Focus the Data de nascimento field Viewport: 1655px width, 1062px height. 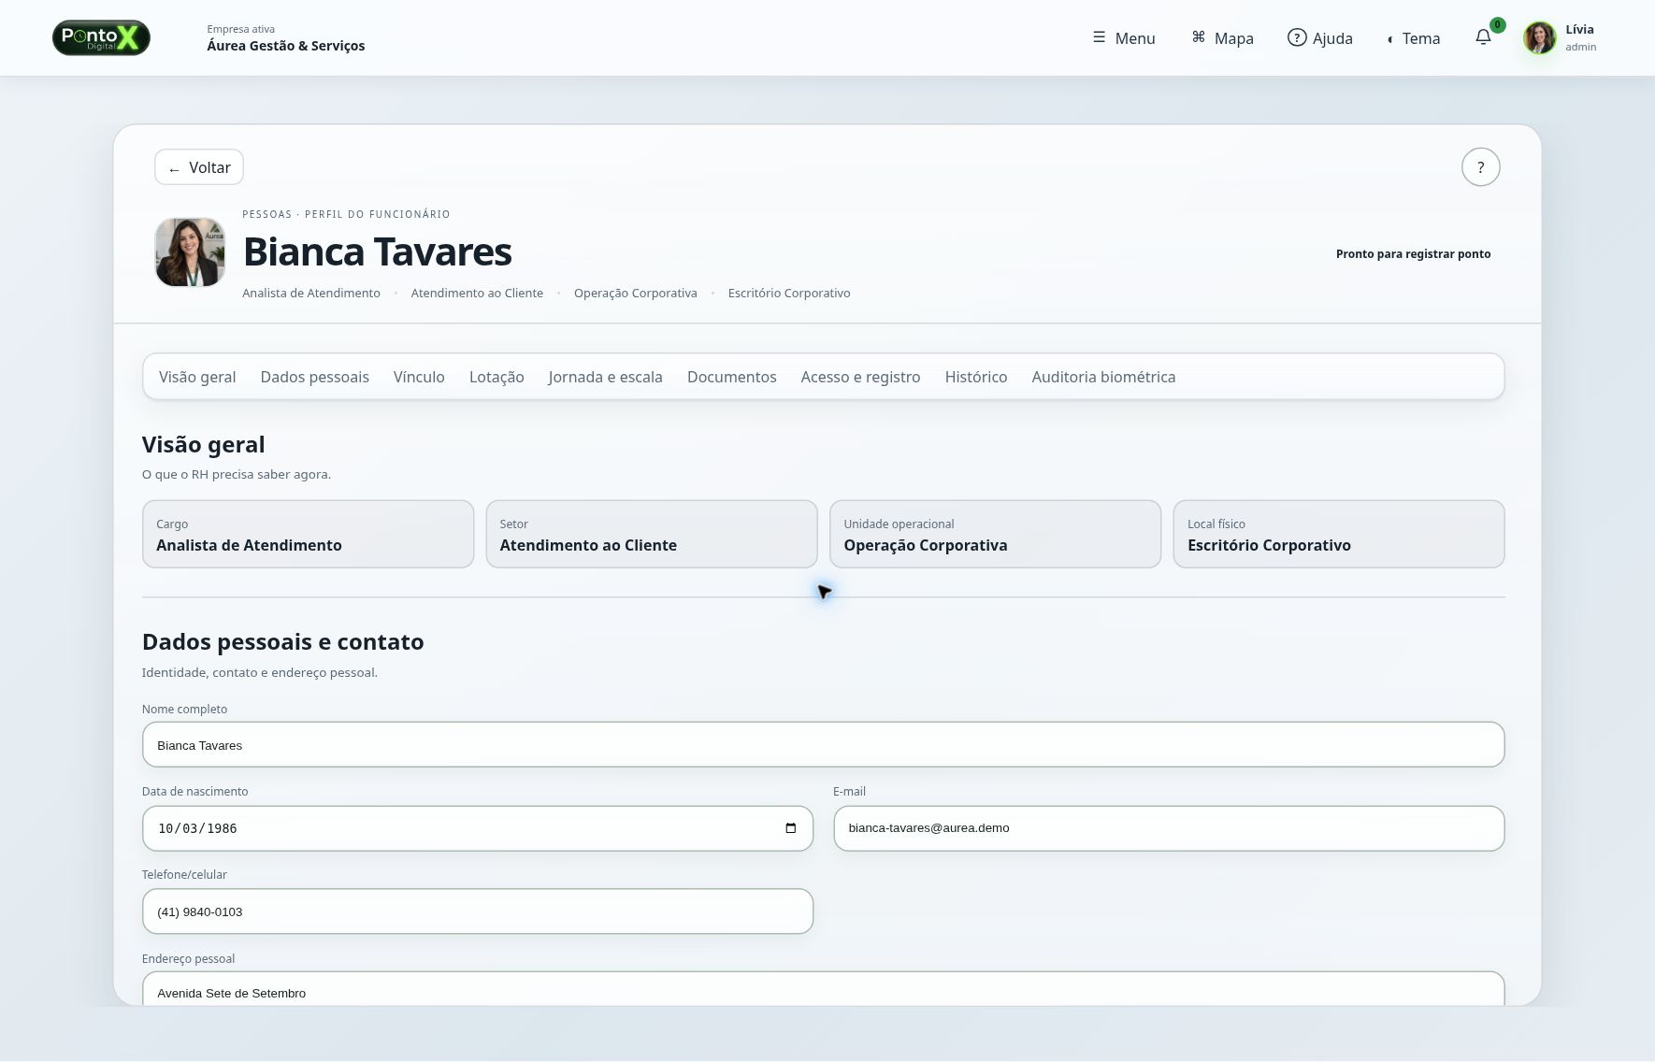[477, 828]
